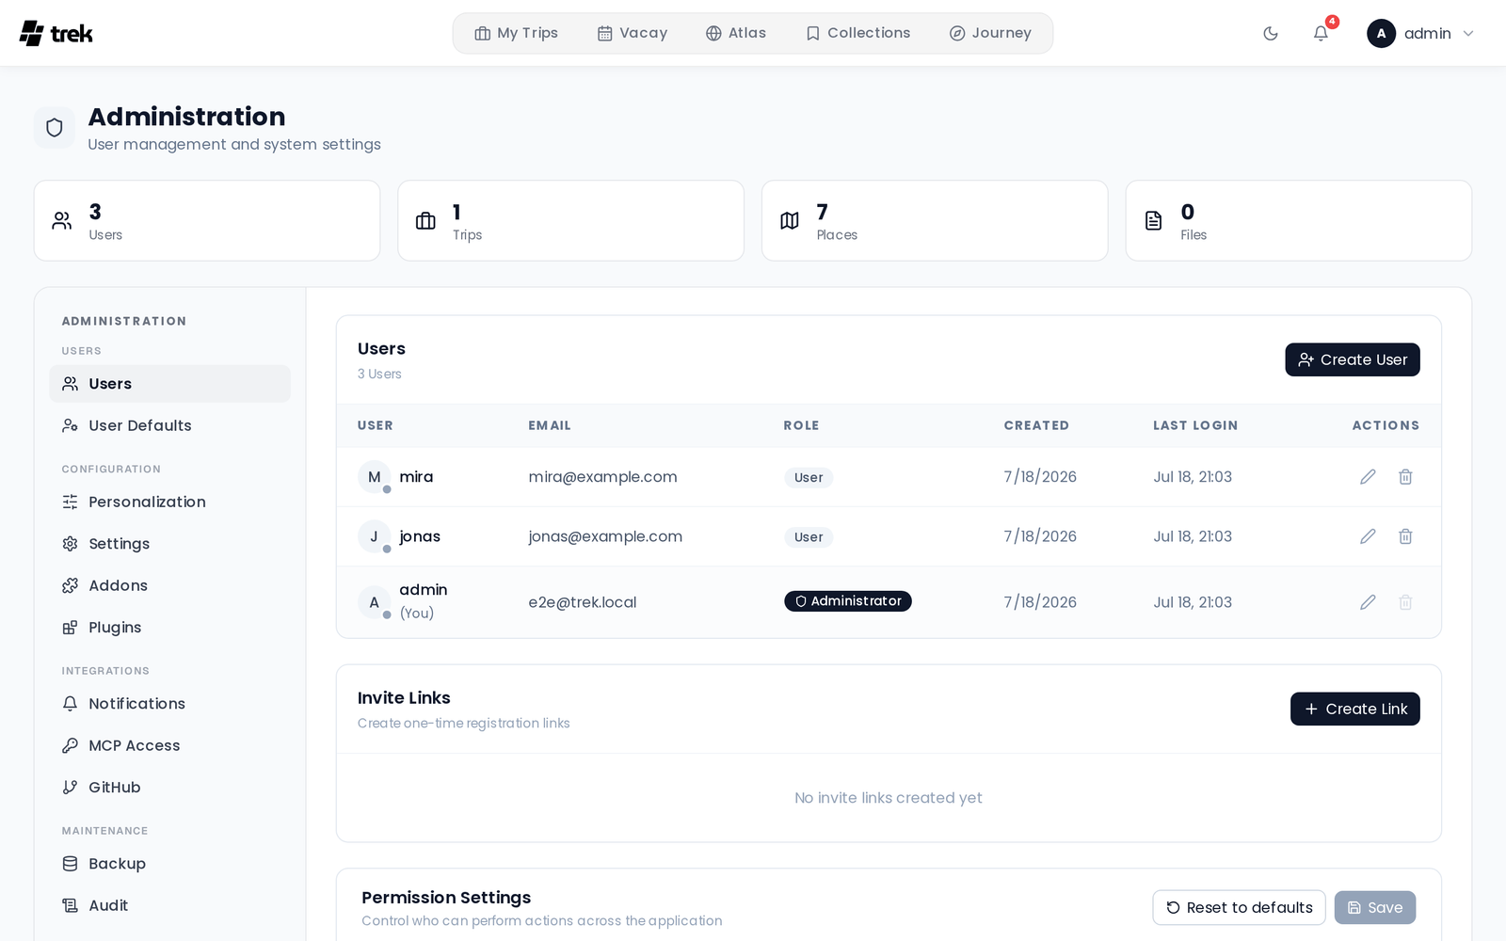1506x941 pixels.
Task: Open the Plugins section
Action: (x=169, y=628)
